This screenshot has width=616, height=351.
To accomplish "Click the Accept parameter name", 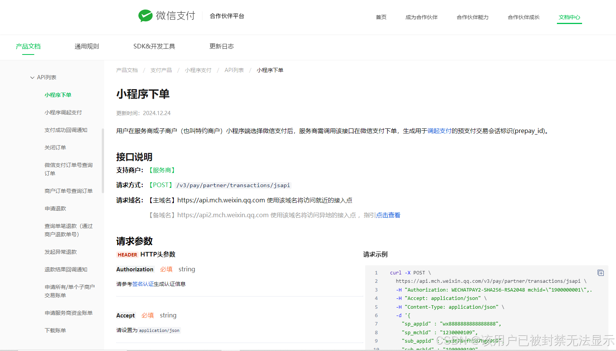I will point(126,315).
